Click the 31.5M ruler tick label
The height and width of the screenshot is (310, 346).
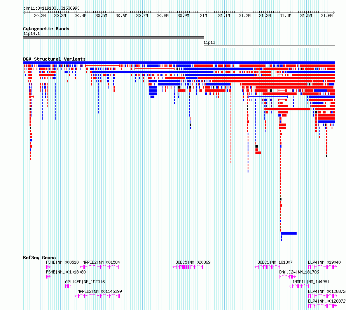click(x=306, y=16)
